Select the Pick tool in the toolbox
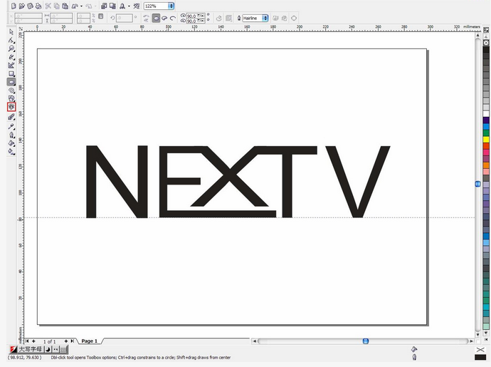491x367 pixels. pyautogui.click(x=11, y=32)
